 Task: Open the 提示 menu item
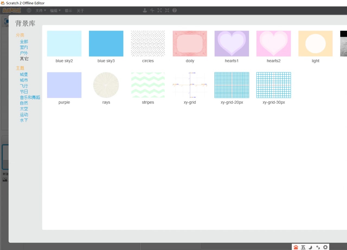pyautogui.click(x=68, y=11)
